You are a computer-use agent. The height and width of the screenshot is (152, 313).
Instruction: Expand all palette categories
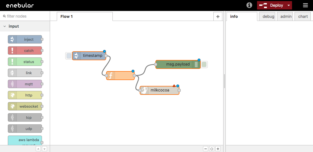[44, 149]
